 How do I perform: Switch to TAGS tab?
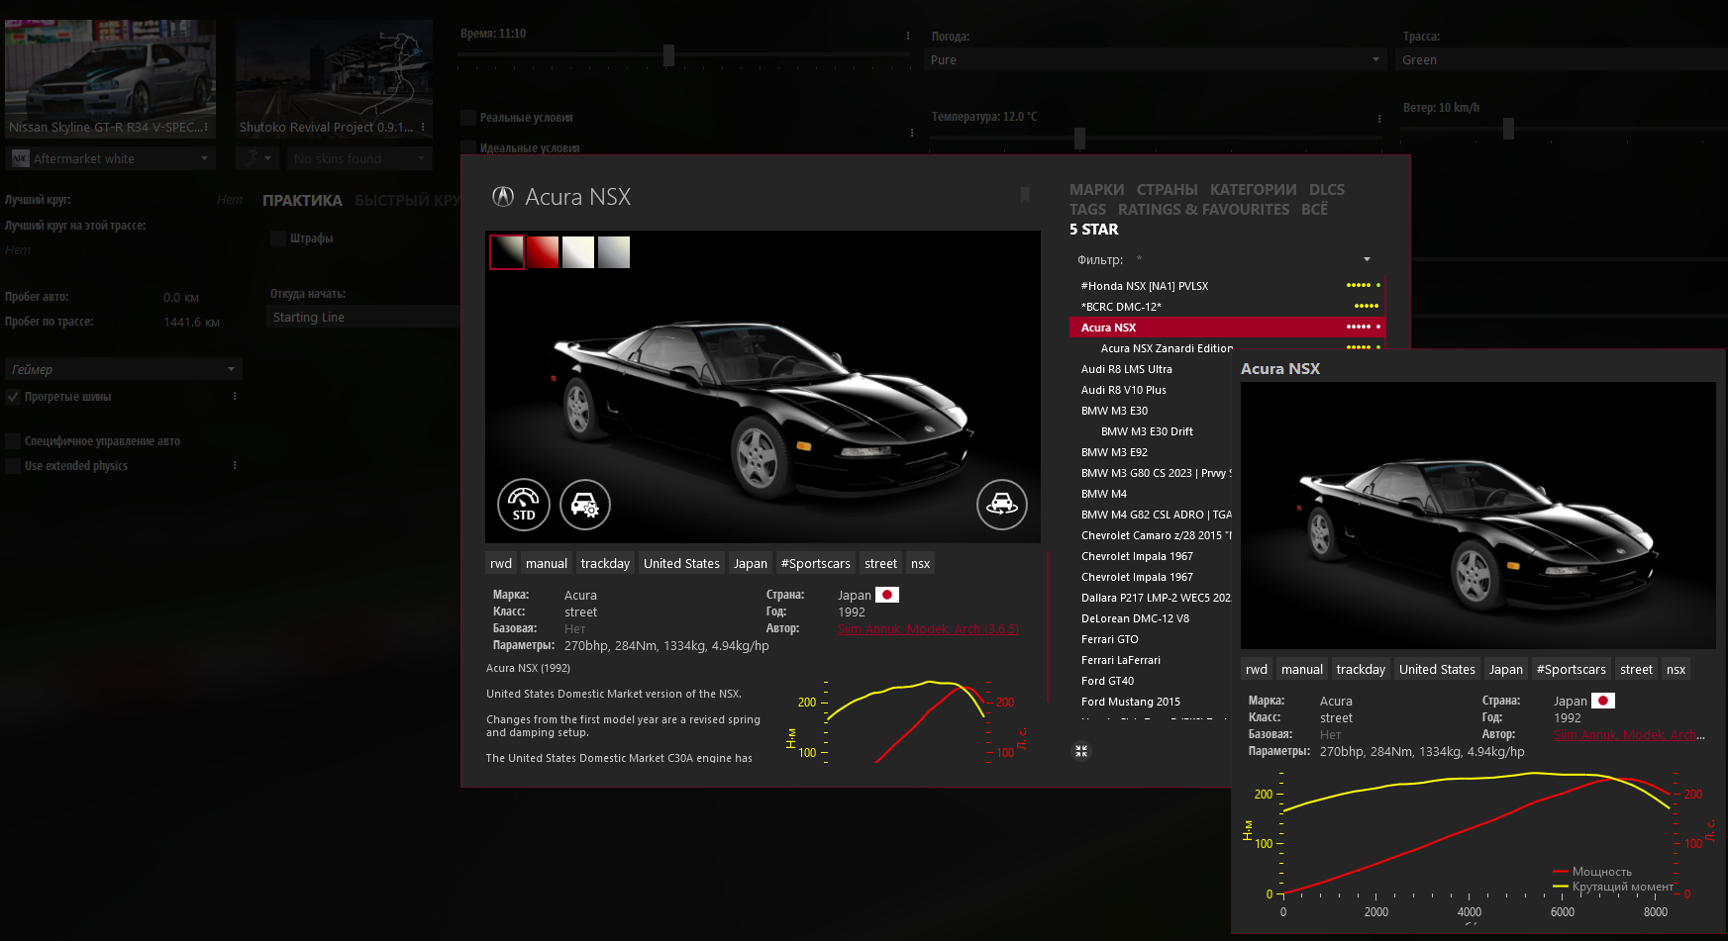coord(1087,210)
